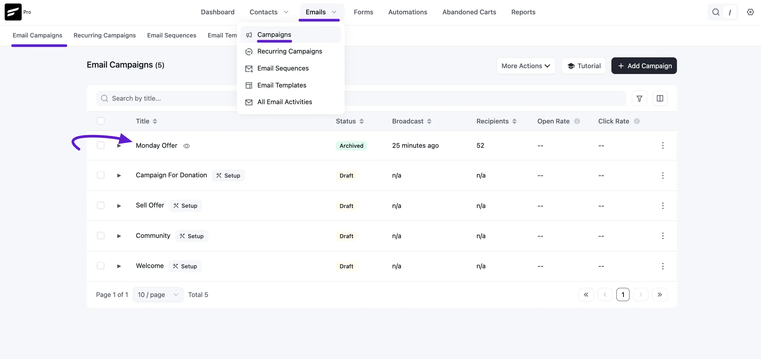
Task: Open Reports in top navigation
Action: [x=523, y=12]
